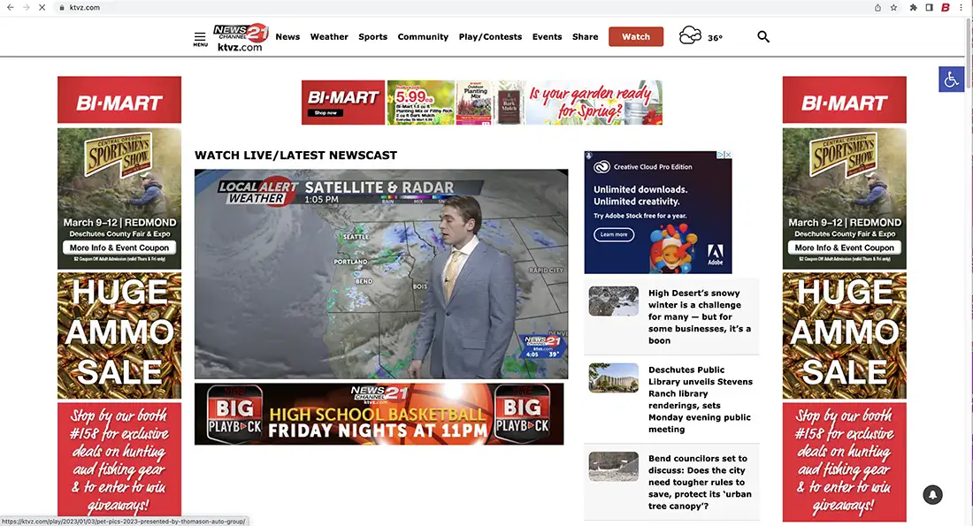
Task: Click the browser forward arrow
Action: pyautogui.click(x=26, y=7)
